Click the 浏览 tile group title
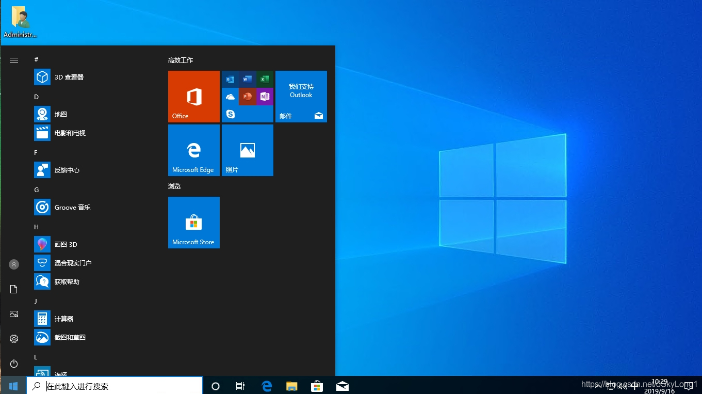The image size is (702, 394). [174, 186]
